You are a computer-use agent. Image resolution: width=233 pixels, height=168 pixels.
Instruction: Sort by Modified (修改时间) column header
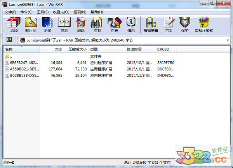tap(140, 49)
